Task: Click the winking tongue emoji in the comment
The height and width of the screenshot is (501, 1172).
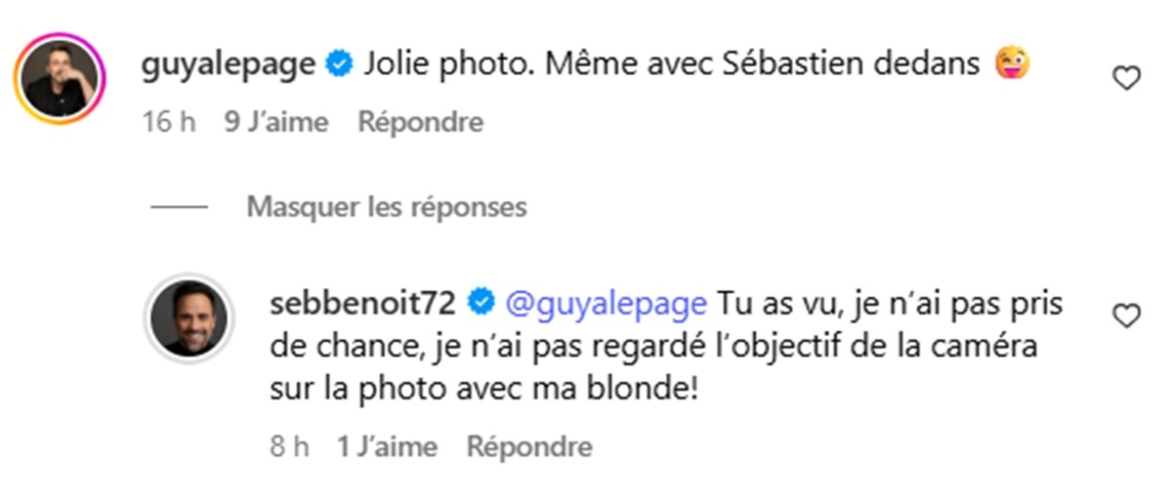Action: (x=1011, y=65)
